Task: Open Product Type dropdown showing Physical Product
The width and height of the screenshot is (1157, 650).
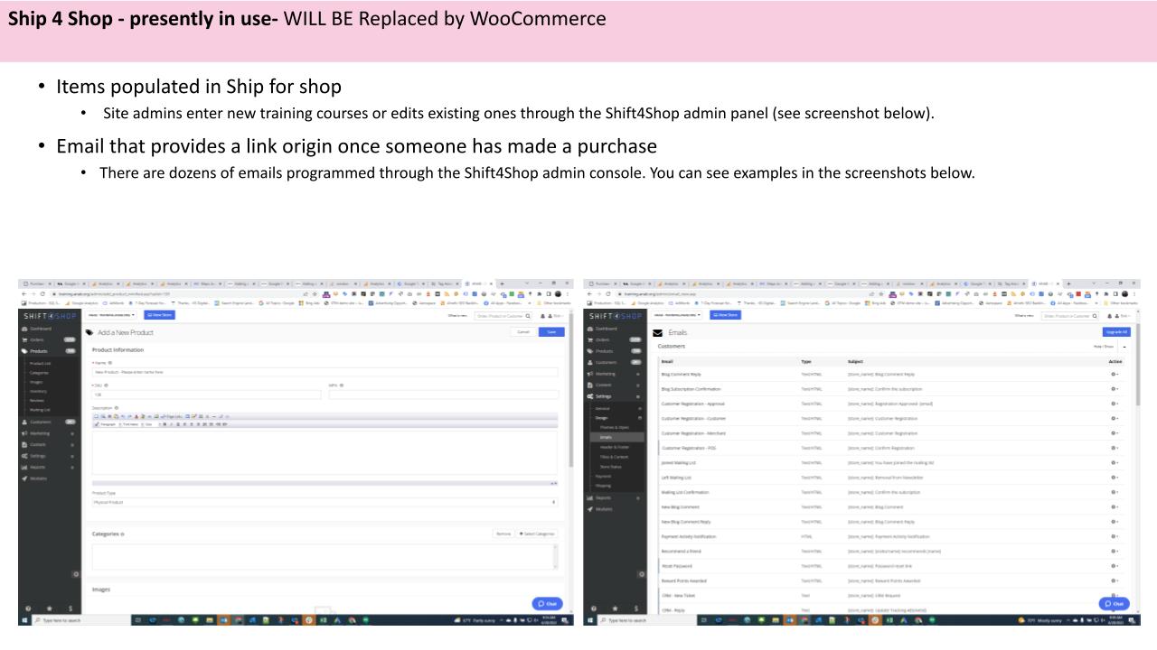Action: [325, 502]
